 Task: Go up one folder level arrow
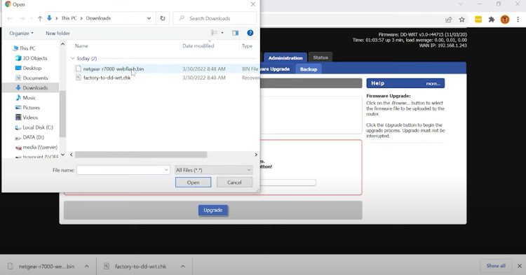40,18
